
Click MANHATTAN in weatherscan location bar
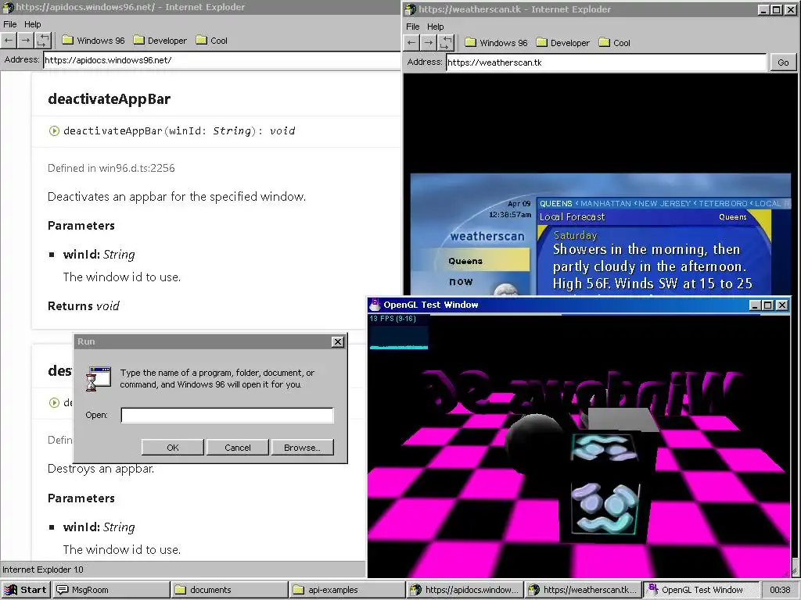click(x=605, y=204)
